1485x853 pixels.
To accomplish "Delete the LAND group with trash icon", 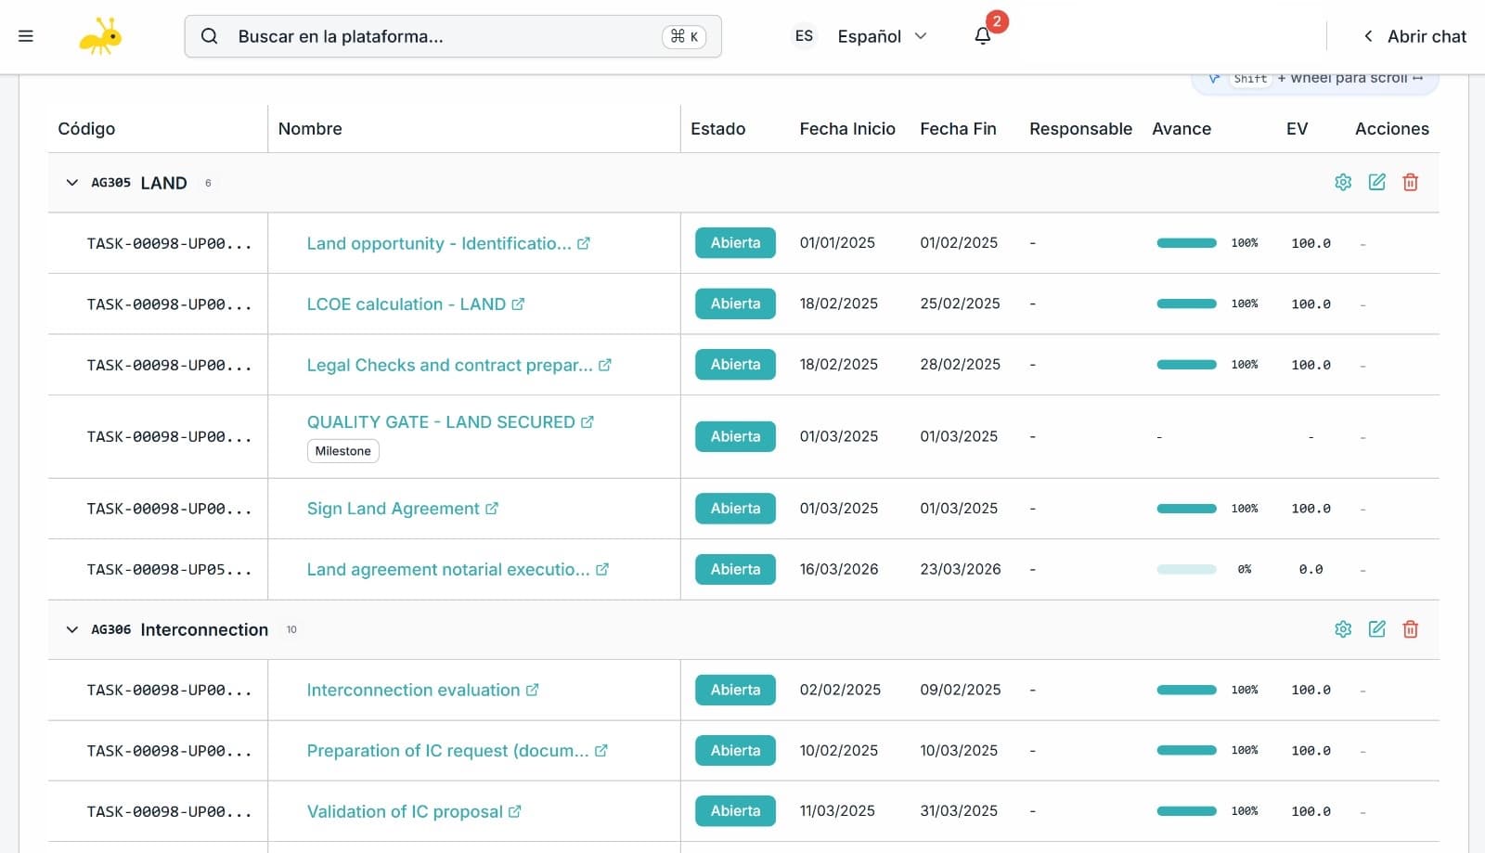I will click(x=1410, y=183).
